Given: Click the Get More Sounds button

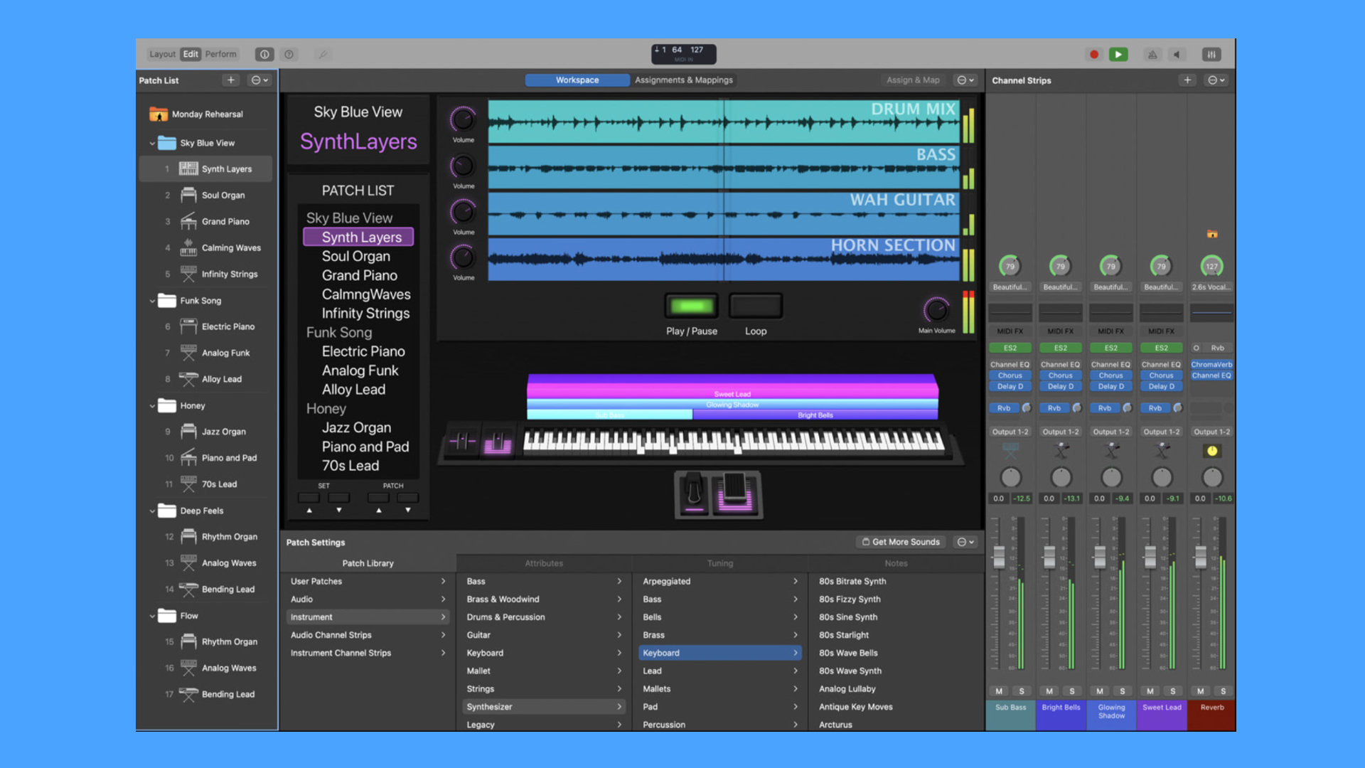Looking at the screenshot, I should tap(901, 542).
